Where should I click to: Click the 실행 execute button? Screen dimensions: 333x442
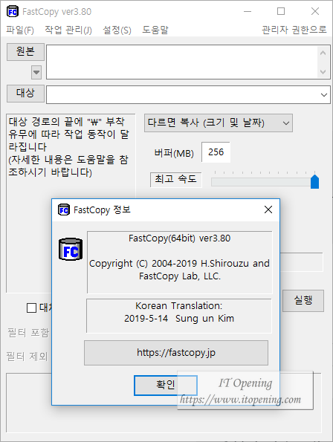[x=303, y=301]
